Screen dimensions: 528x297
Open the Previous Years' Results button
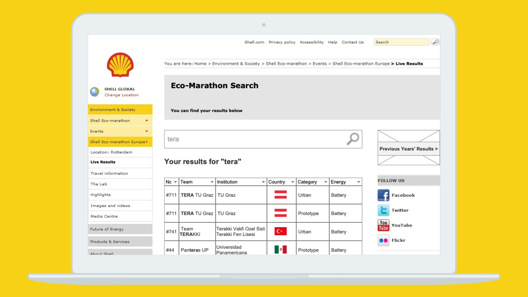408,149
